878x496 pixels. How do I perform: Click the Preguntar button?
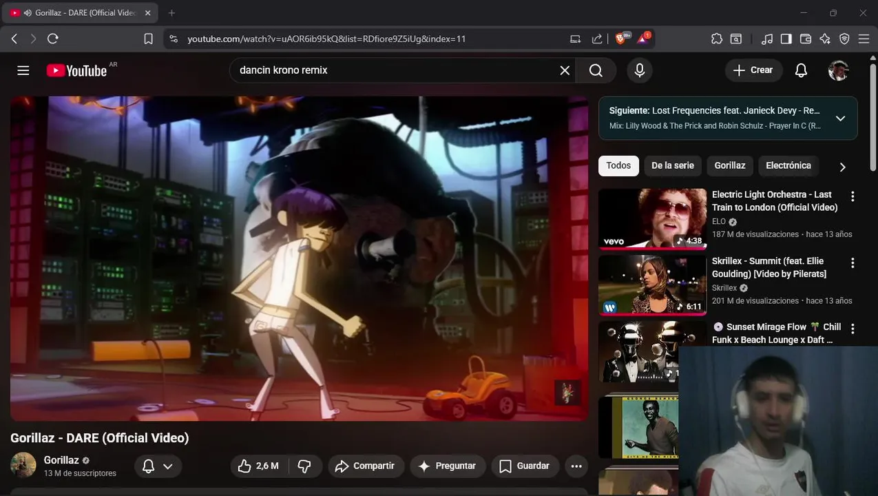coord(448,466)
